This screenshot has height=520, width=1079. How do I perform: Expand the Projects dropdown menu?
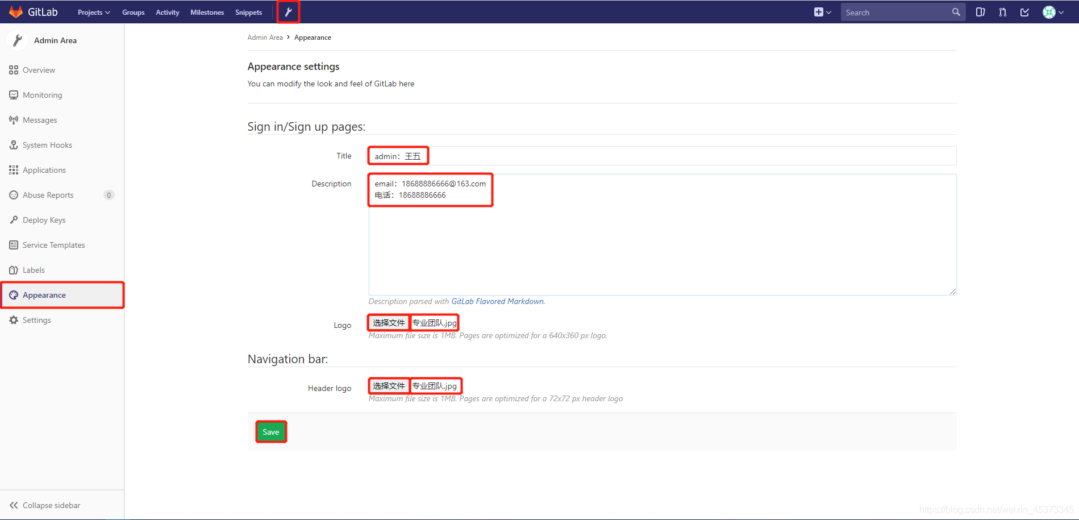coord(94,12)
